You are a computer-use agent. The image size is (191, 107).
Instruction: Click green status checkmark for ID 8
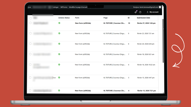coord(59,44)
